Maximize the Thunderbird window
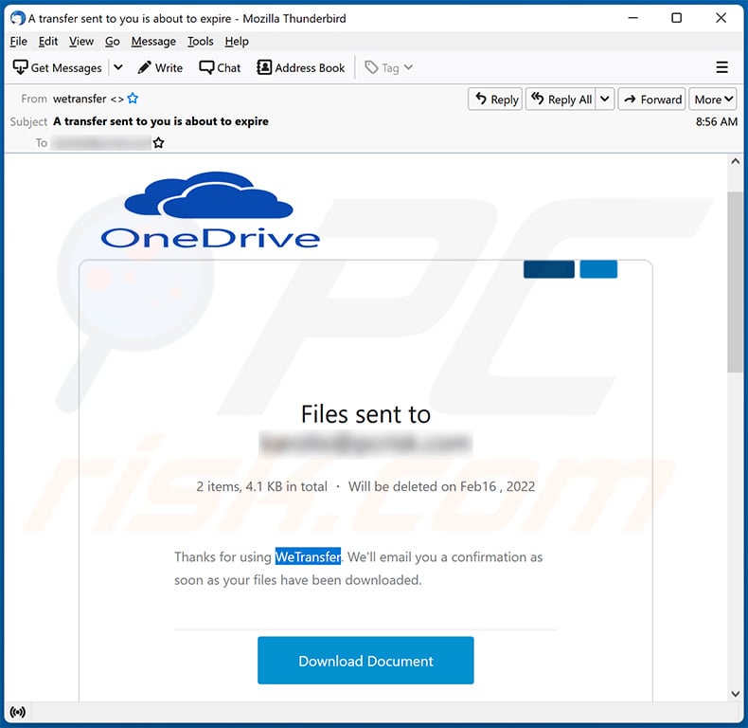Viewport: 748px width, 728px height. pyautogui.click(x=676, y=18)
